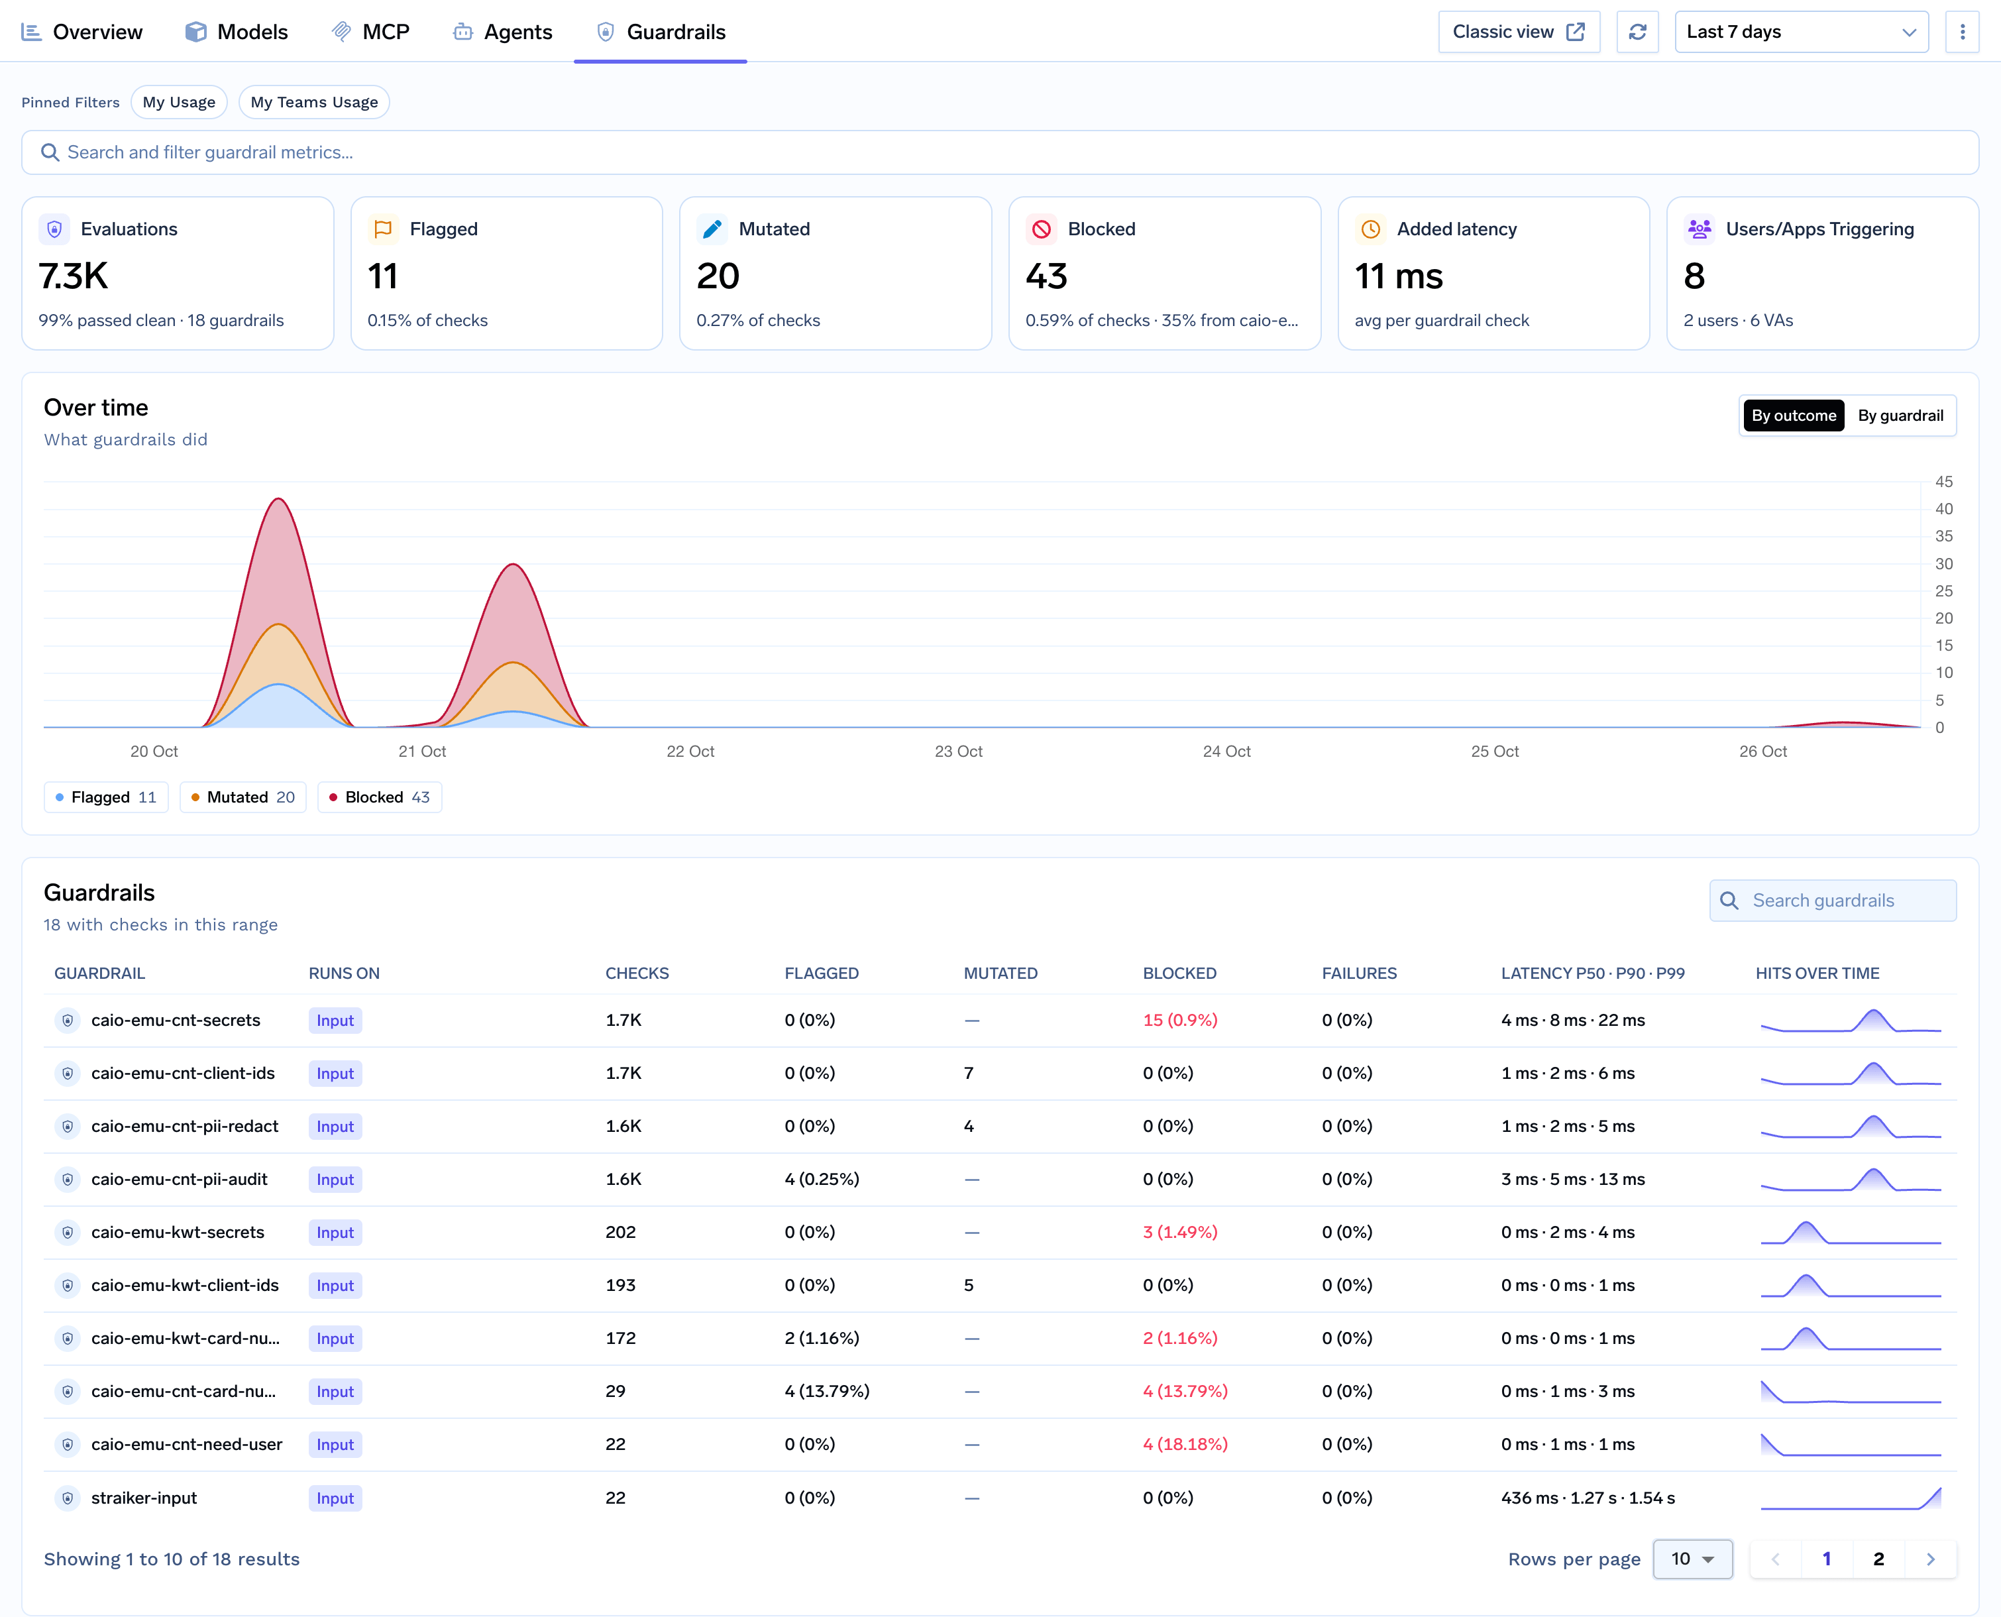Sort by the CHECKS column header
This screenshot has height=1617, width=2001.
(x=637, y=974)
